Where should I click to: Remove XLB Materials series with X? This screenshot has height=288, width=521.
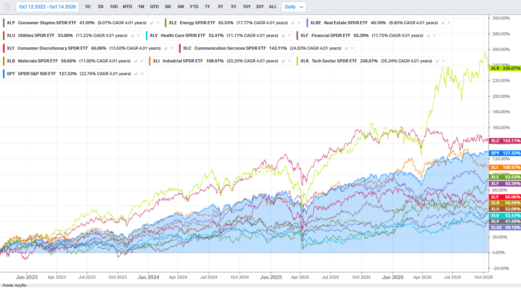pos(142,61)
